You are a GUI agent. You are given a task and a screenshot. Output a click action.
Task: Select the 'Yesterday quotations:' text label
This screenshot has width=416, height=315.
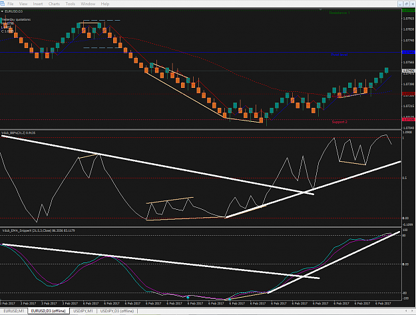click(x=16, y=19)
